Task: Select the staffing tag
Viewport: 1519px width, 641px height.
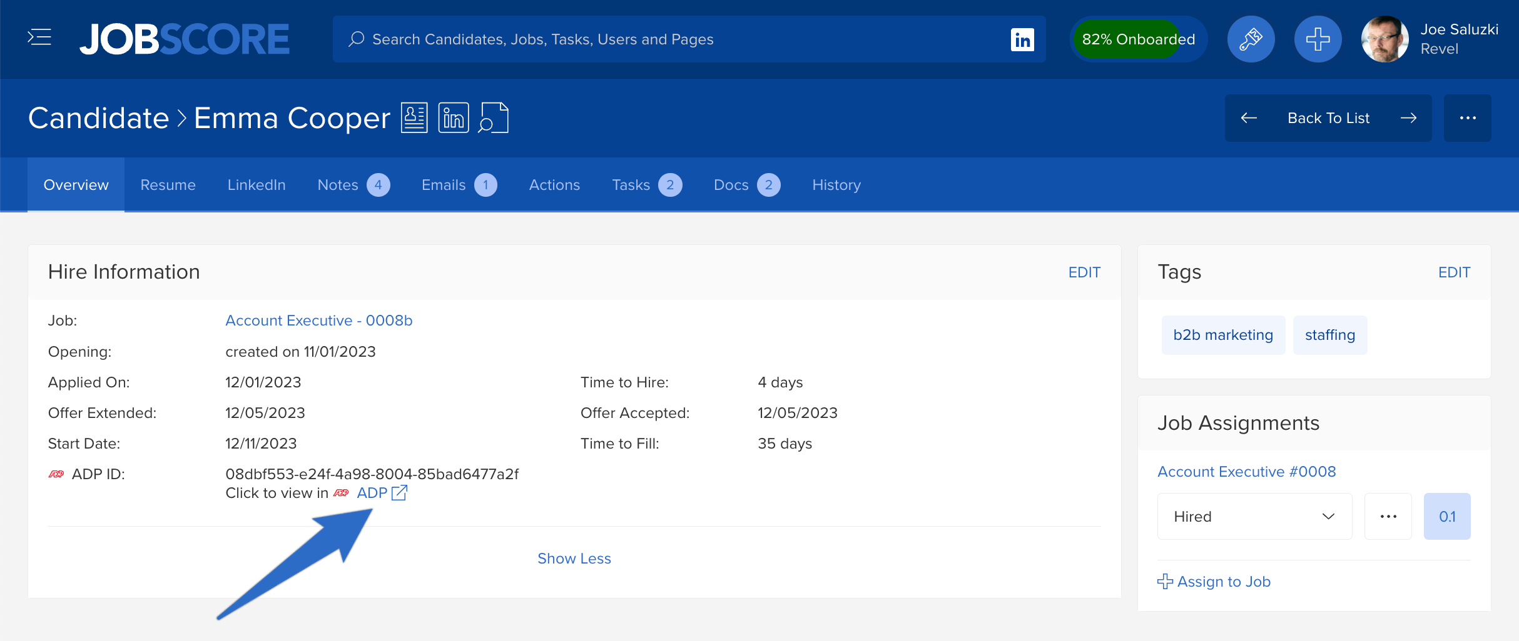Action: point(1330,335)
